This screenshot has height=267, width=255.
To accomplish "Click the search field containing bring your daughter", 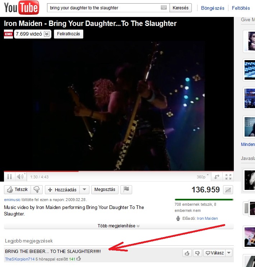I will (x=104, y=8).
